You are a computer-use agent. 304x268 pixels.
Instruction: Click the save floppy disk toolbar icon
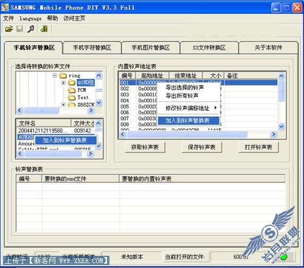[19, 29]
